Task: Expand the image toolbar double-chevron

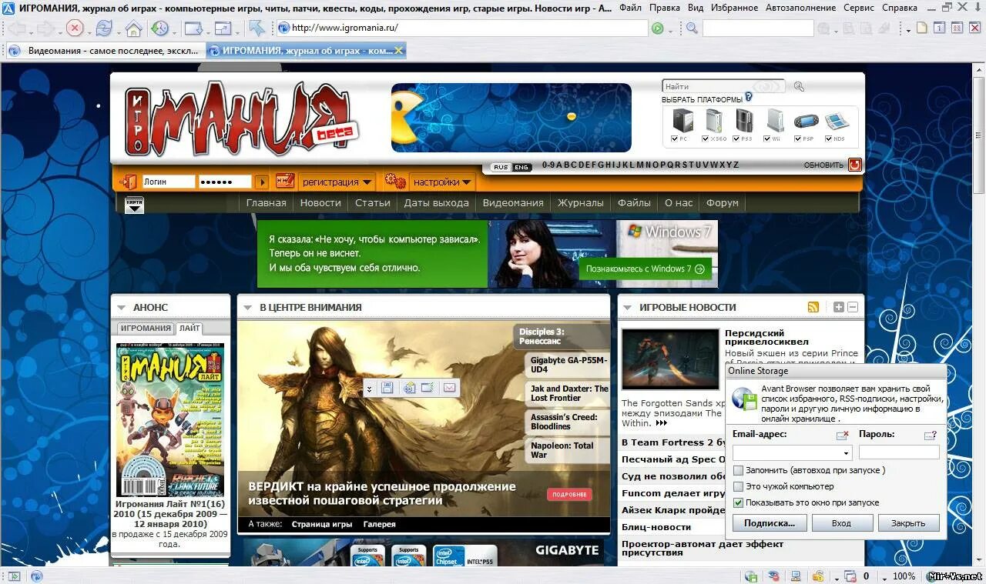Action: coord(369,389)
